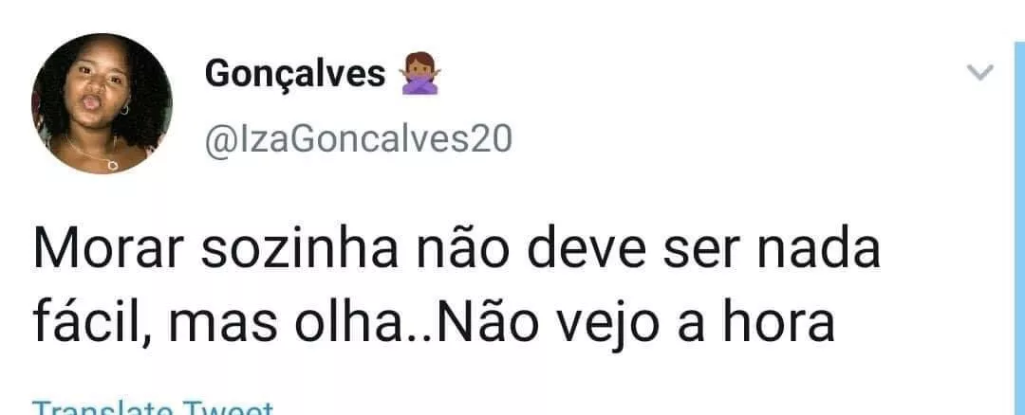Click the Translate Tweet link
This screenshot has width=1025, height=415.
tap(152, 408)
